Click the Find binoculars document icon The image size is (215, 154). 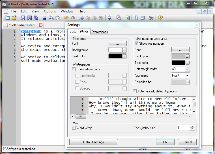(110, 18)
